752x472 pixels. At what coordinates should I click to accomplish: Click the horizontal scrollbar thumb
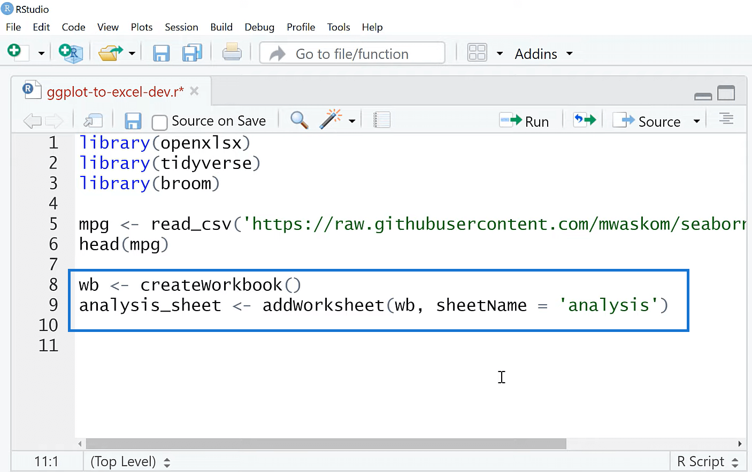pos(326,444)
